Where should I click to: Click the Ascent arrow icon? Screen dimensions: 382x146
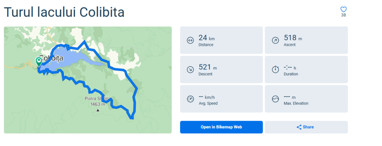tap(275, 40)
